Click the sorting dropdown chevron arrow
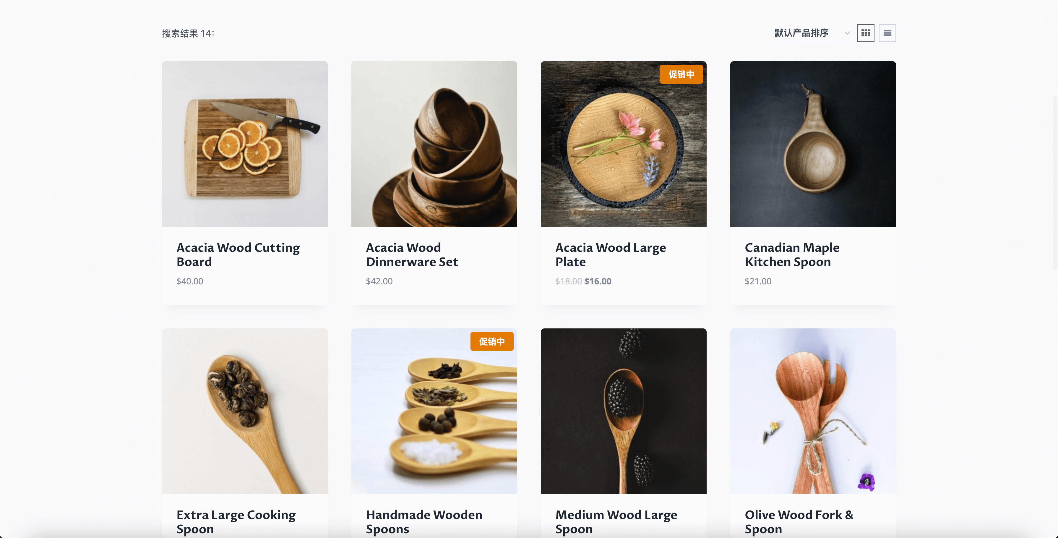The width and height of the screenshot is (1058, 538). [x=847, y=33]
